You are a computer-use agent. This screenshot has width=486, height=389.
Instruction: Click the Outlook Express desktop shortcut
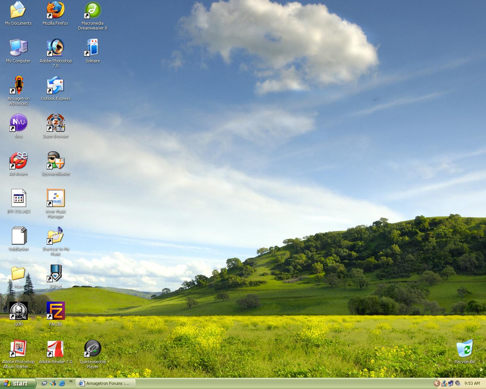tap(55, 85)
